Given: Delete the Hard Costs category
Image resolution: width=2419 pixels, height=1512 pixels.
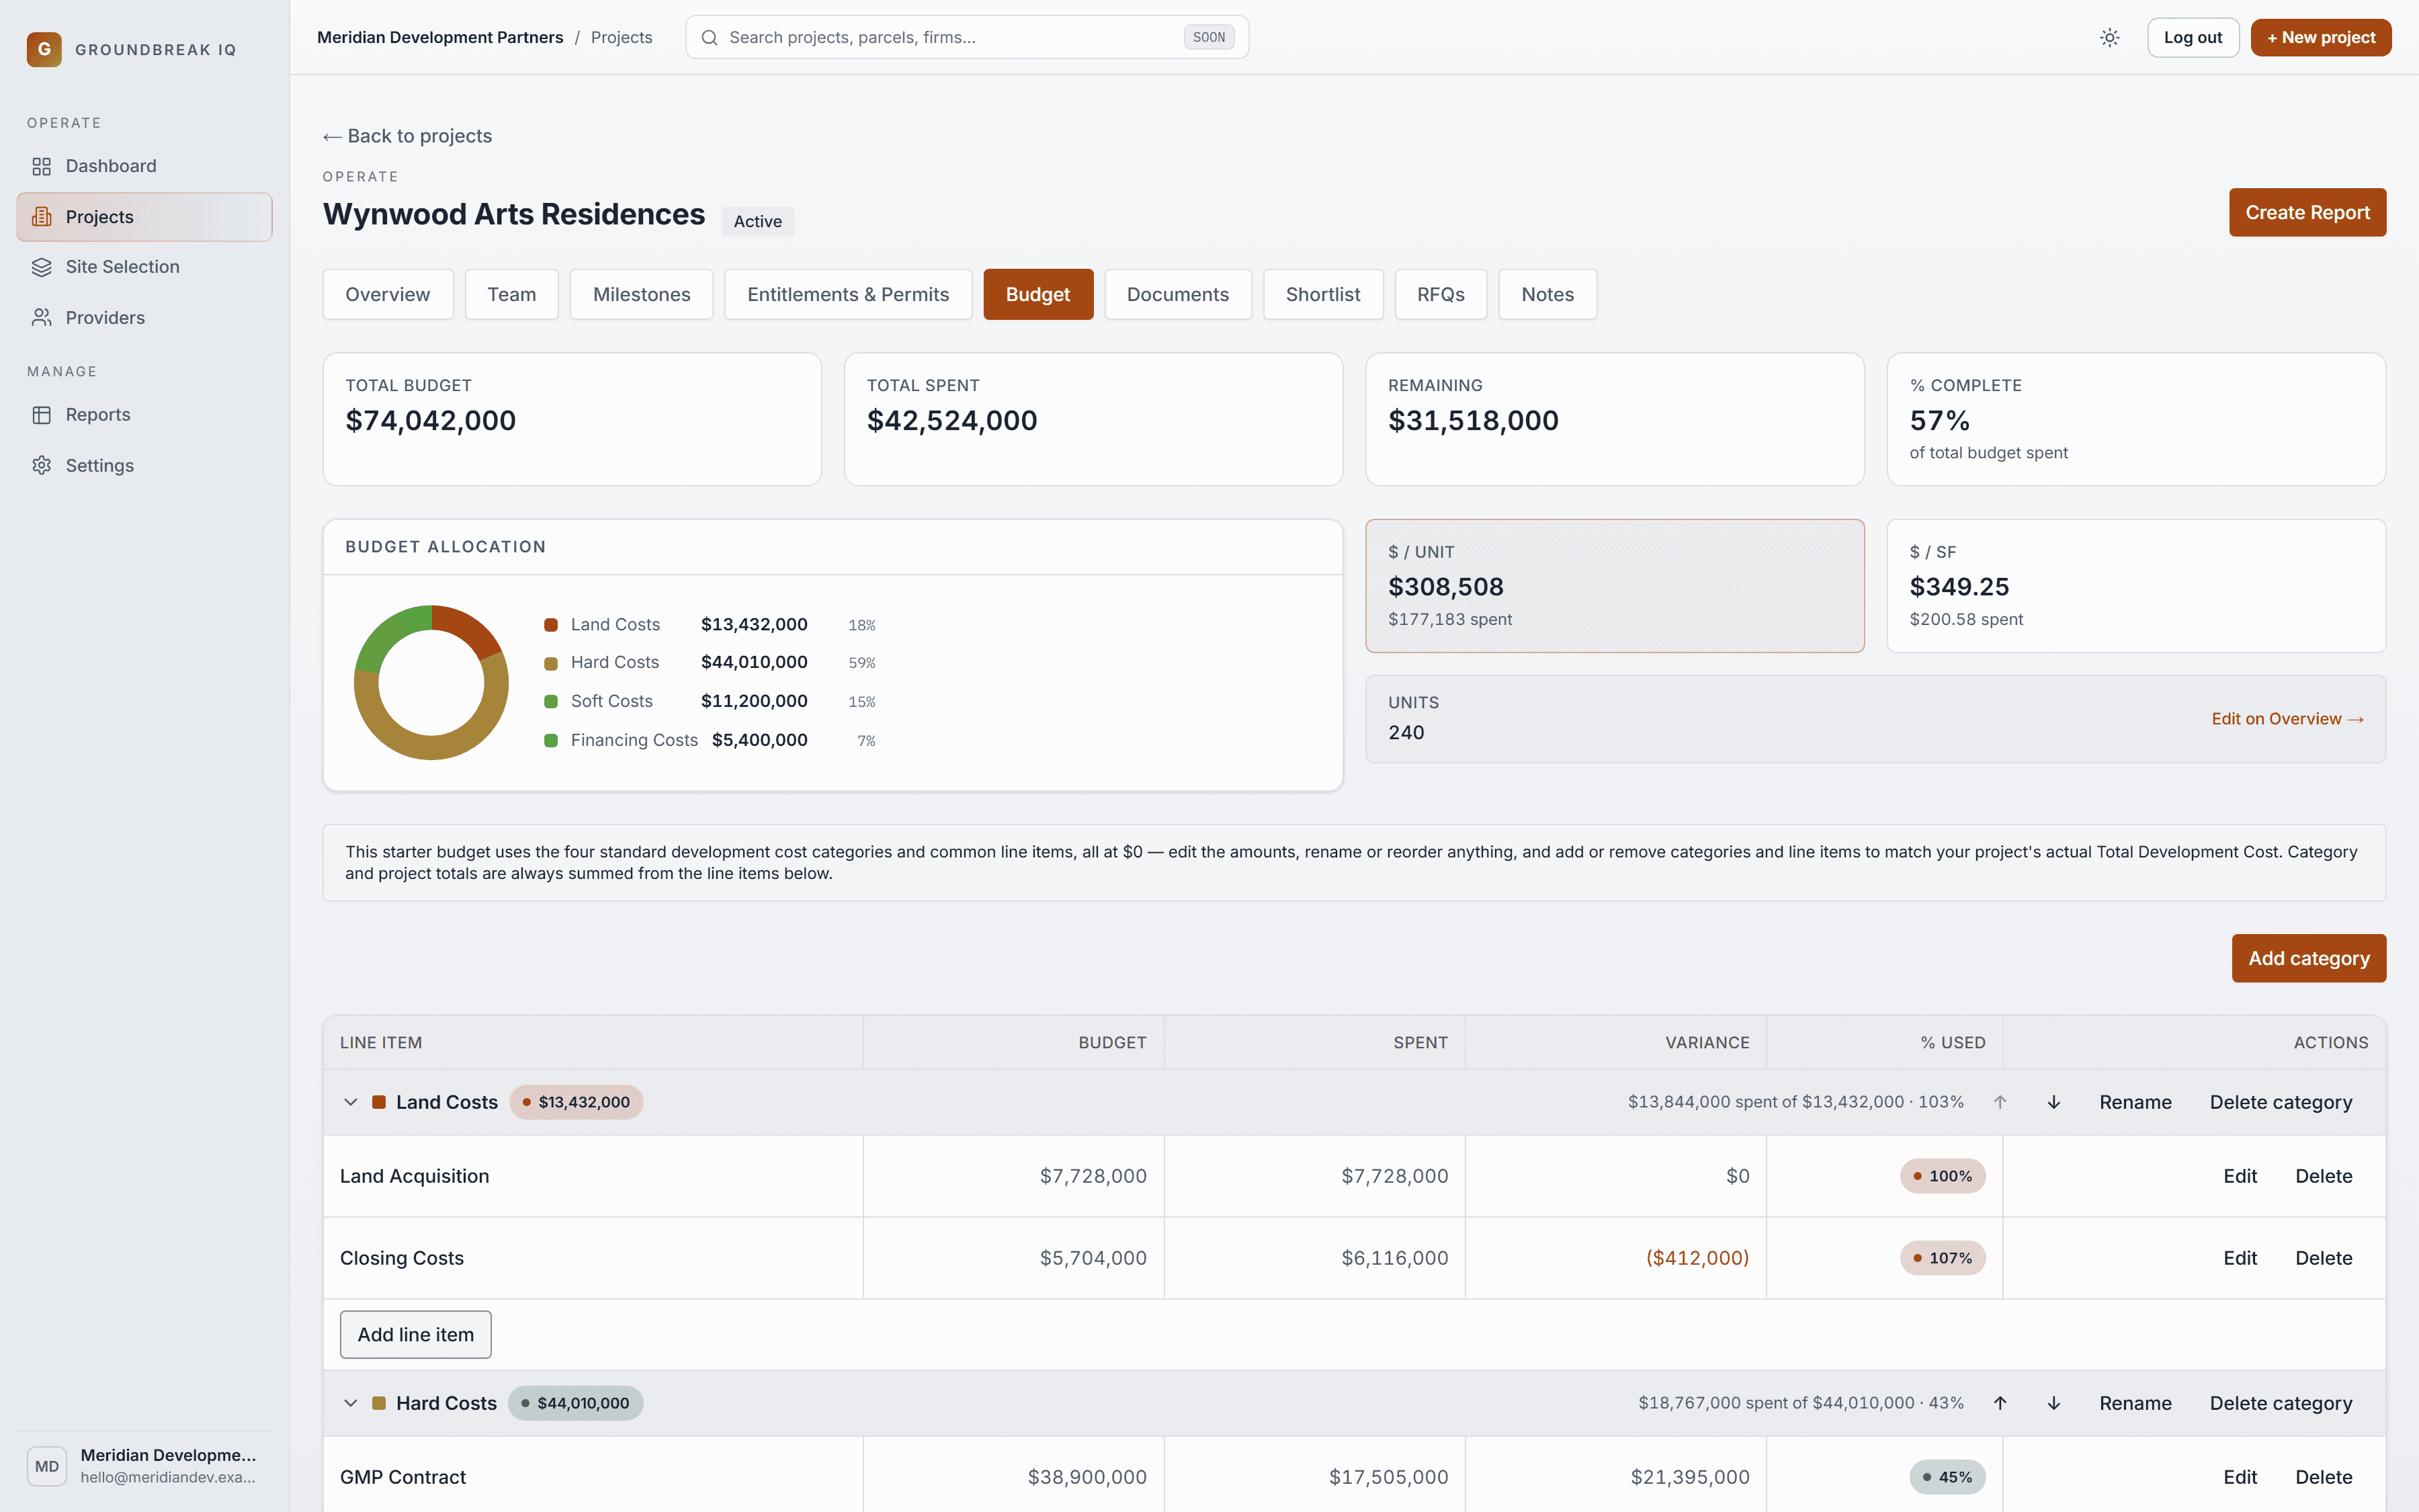Looking at the screenshot, I should tap(2280, 1403).
